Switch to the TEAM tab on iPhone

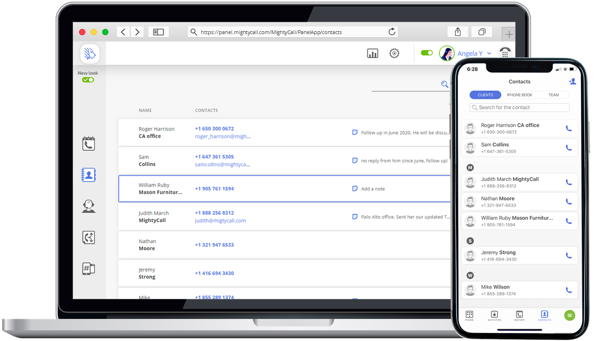[x=554, y=95]
